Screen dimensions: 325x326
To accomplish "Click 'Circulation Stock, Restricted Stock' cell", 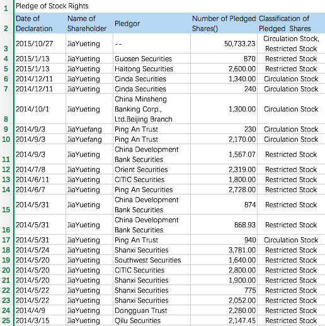I will point(291,43).
